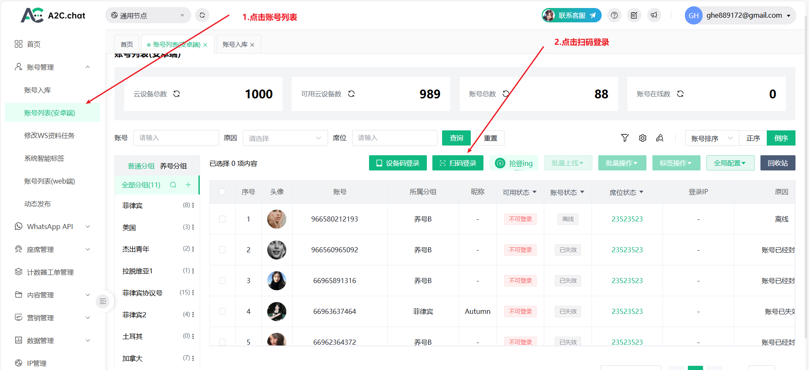Expand the 账号排序 sort dropdown
Viewport: 809px width, 370px height.
pyautogui.click(x=711, y=138)
